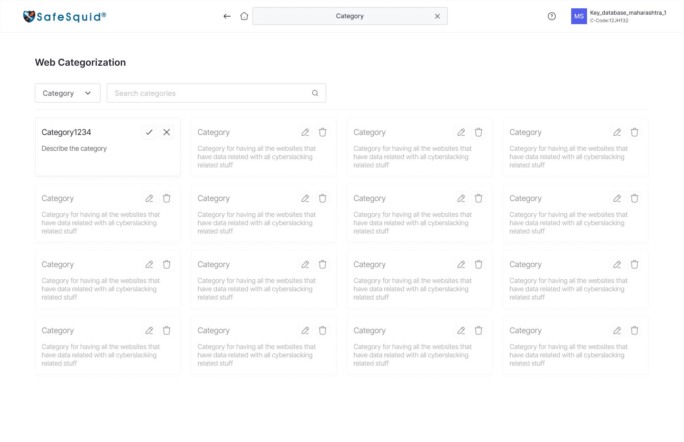The height and width of the screenshot is (442, 684).
Task: Open the help question mark icon
Action: 552,16
